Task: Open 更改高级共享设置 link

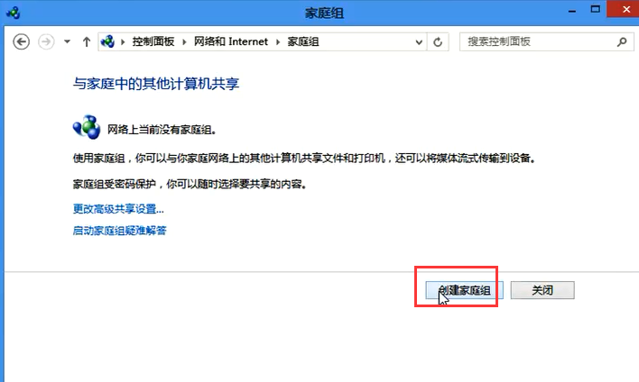Action: coord(118,209)
